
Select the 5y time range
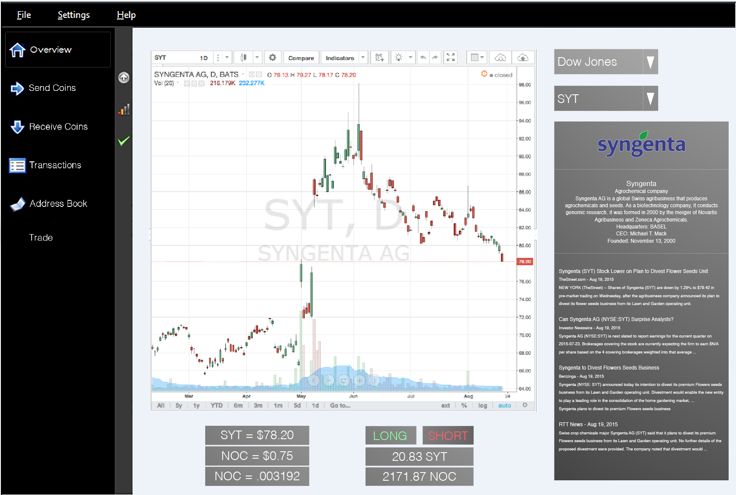point(179,405)
